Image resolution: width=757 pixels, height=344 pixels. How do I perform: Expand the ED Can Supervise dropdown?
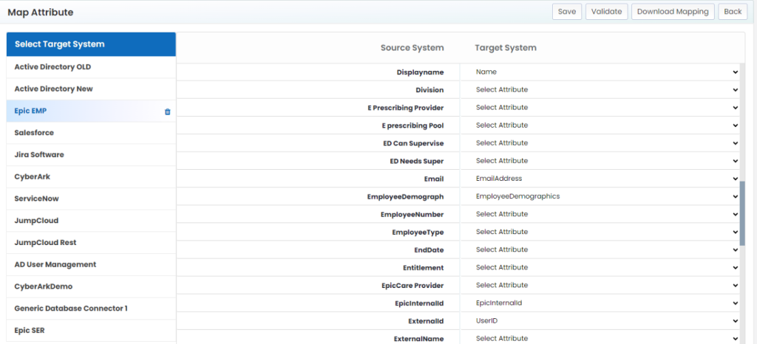(600, 143)
